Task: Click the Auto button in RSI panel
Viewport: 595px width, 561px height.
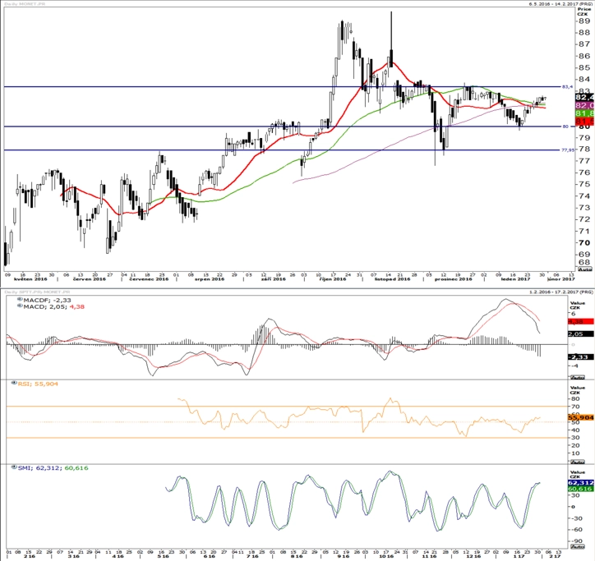Action: point(577,462)
